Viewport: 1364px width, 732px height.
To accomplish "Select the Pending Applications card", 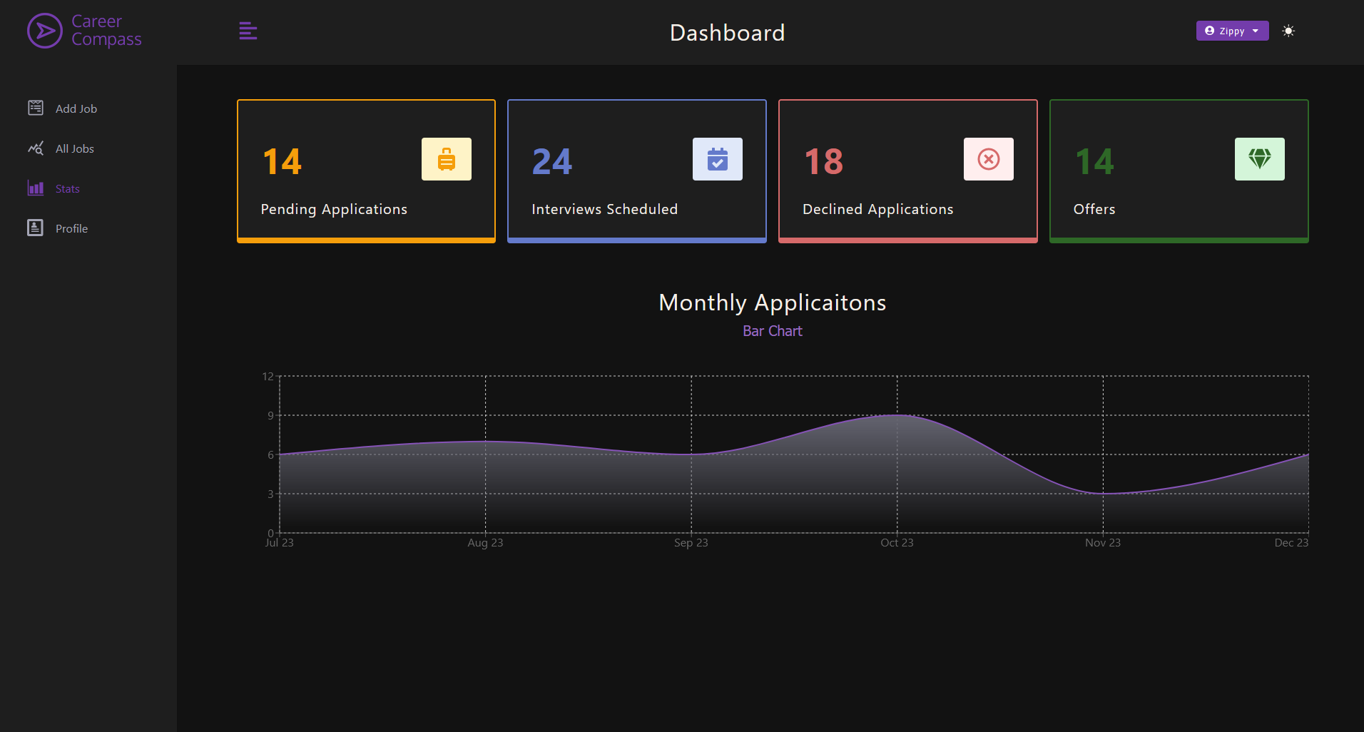I will (x=366, y=171).
